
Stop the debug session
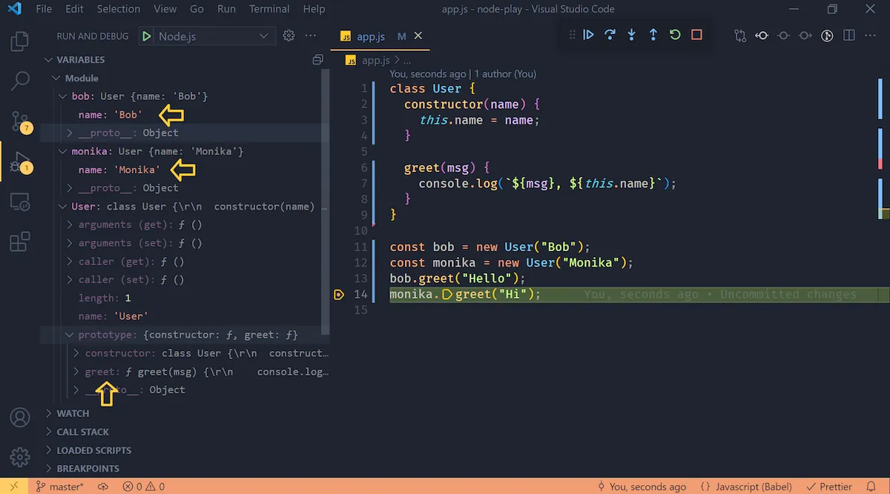pyautogui.click(x=696, y=35)
